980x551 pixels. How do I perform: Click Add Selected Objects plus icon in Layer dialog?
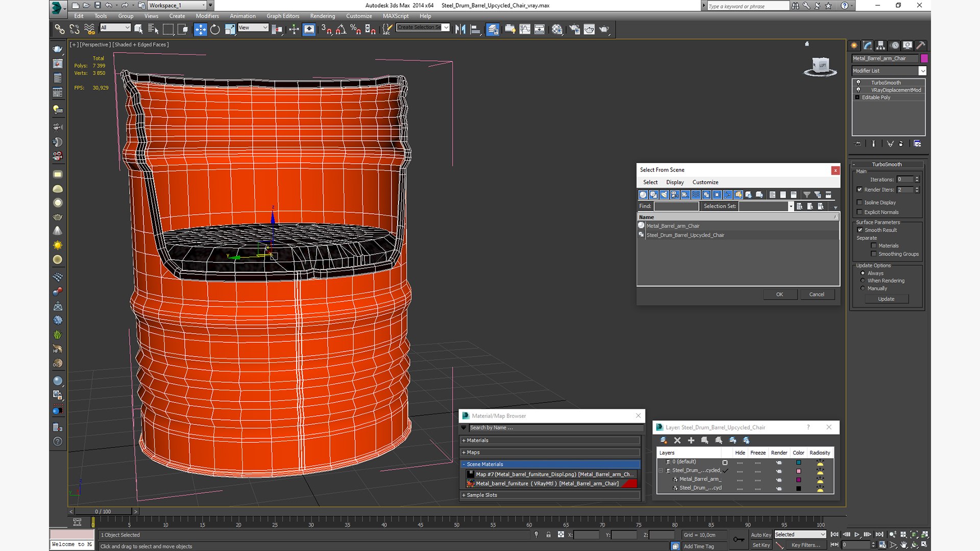691,440
